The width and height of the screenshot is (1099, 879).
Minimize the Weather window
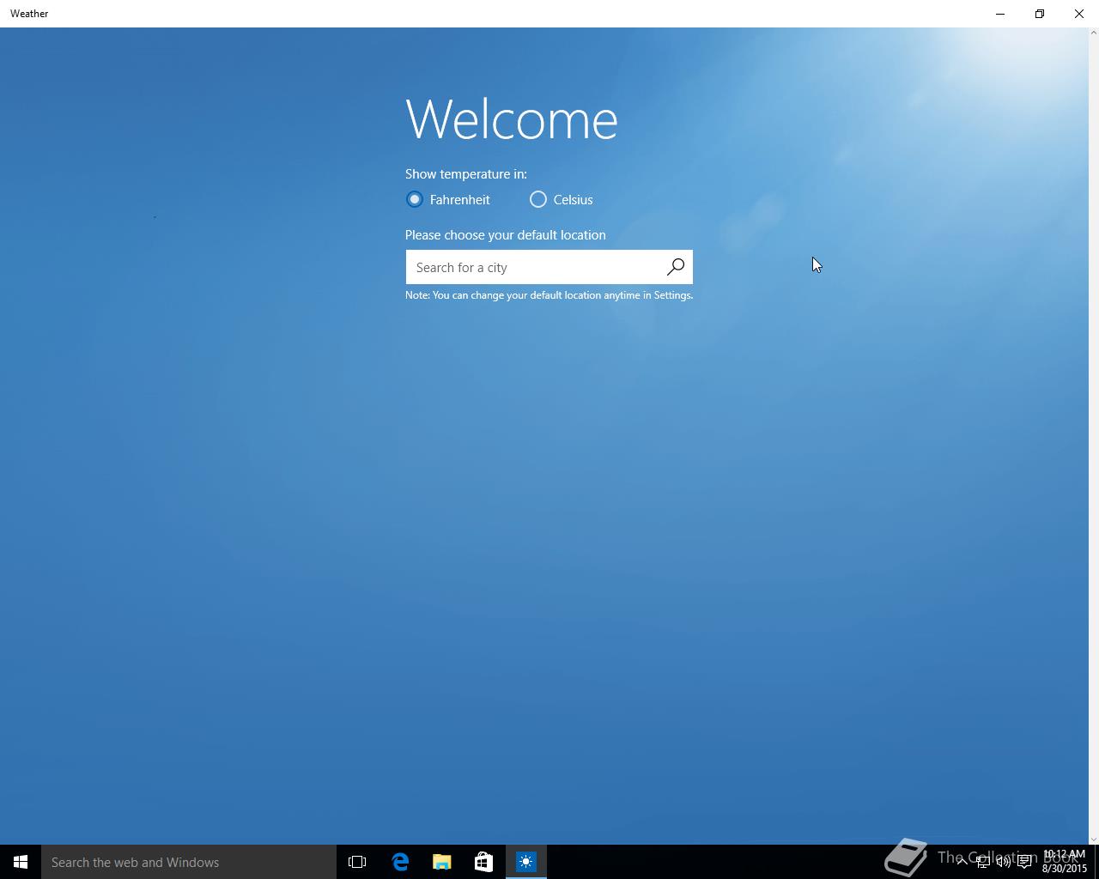1000,14
